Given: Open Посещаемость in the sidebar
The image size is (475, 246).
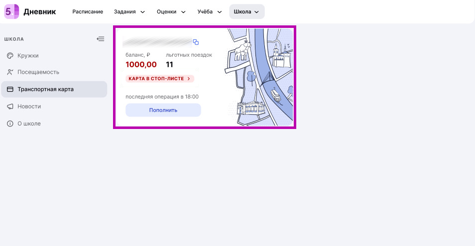Looking at the screenshot, I should [54, 72].
